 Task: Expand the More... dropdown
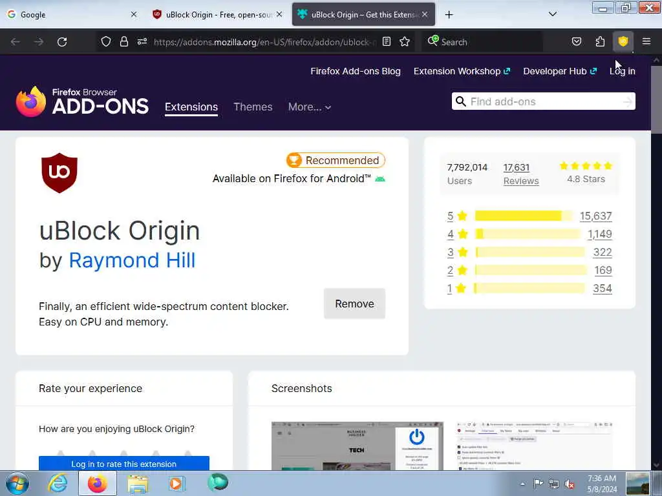coord(310,107)
